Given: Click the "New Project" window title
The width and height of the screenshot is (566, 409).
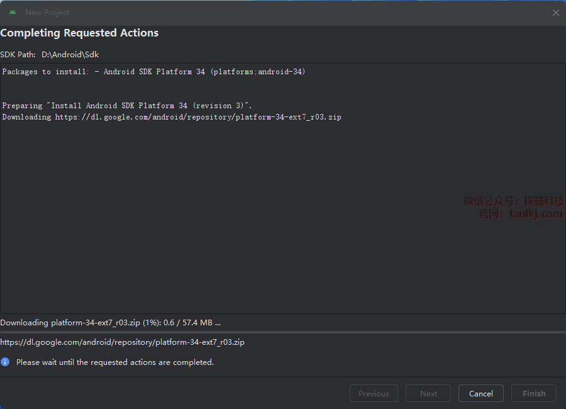Looking at the screenshot, I should [x=47, y=13].
